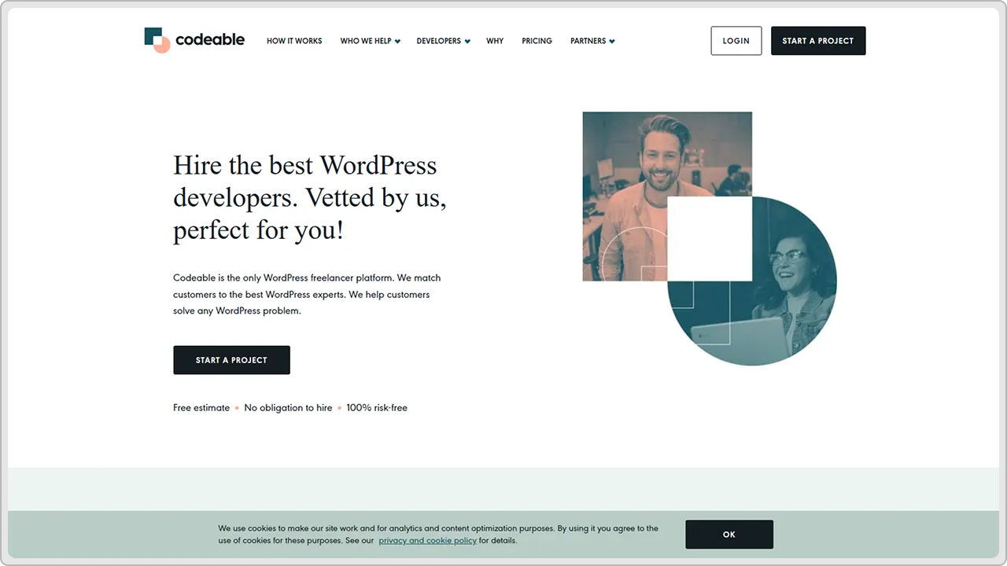This screenshot has width=1007, height=566.
Task: Expand the Partners dropdown arrow
Action: 612,42
